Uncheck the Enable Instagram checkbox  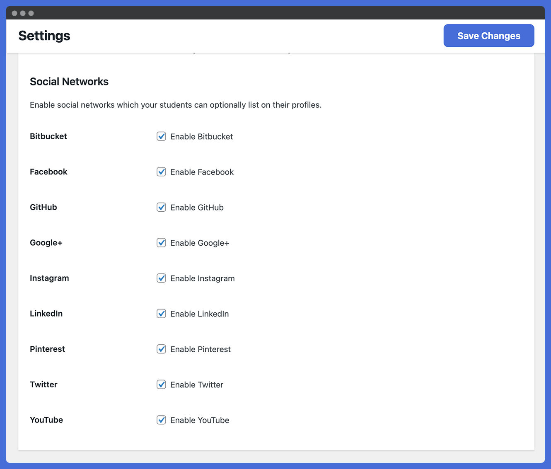click(x=162, y=278)
